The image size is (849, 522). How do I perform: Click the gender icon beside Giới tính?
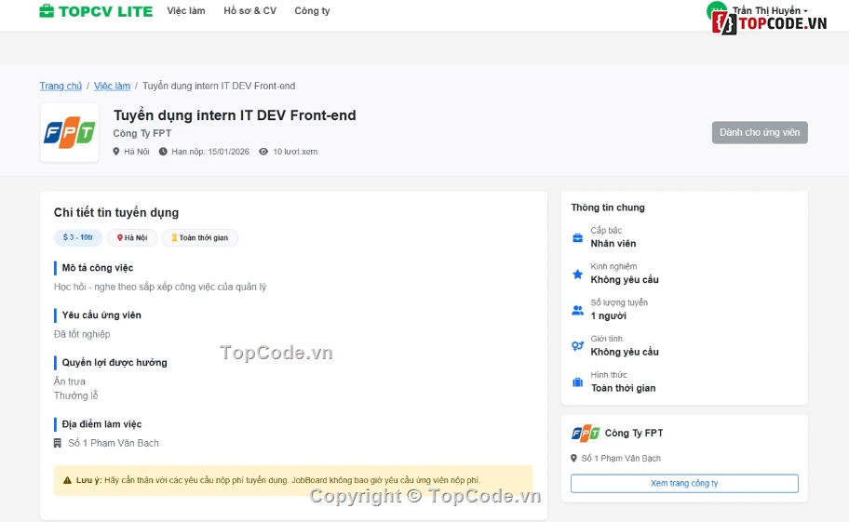point(578,346)
